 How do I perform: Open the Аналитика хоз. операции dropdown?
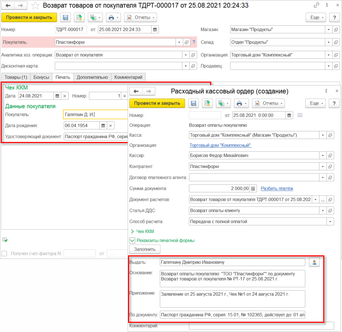[x=186, y=55]
